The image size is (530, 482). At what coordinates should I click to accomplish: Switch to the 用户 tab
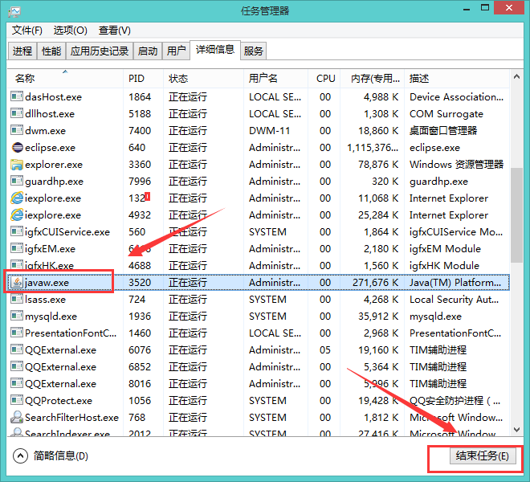pos(176,51)
